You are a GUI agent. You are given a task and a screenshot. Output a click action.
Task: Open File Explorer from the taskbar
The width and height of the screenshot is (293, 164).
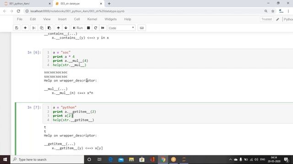(131, 159)
